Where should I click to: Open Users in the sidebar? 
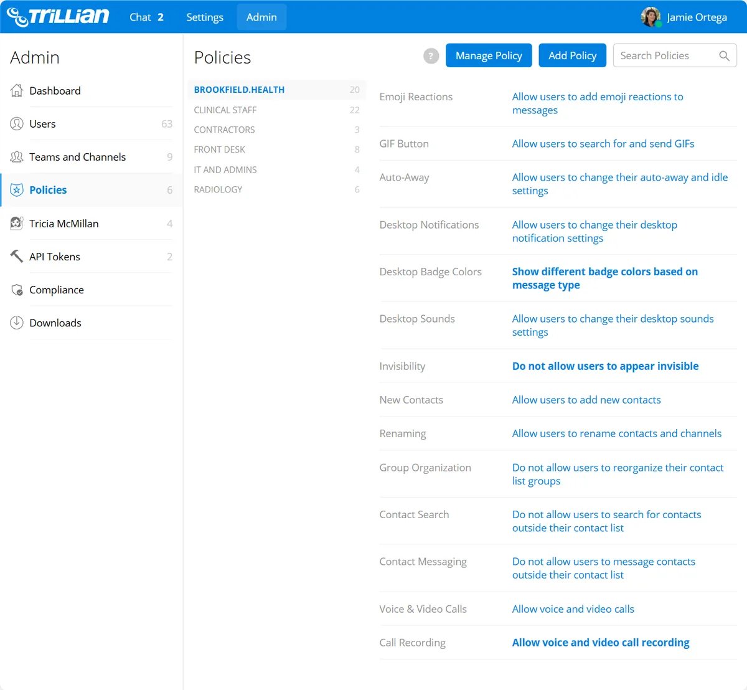point(92,123)
